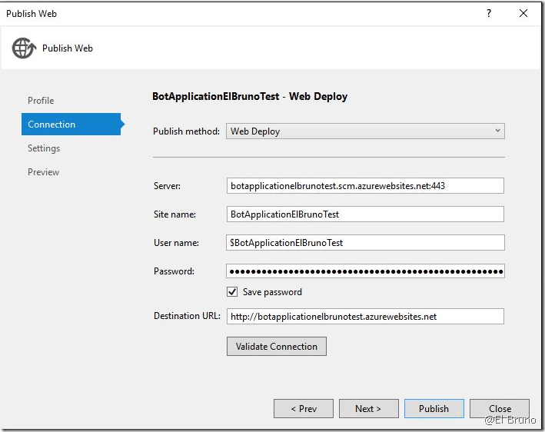The width and height of the screenshot is (545, 432).
Task: Toggle the Save password checkbox
Action: 232,292
